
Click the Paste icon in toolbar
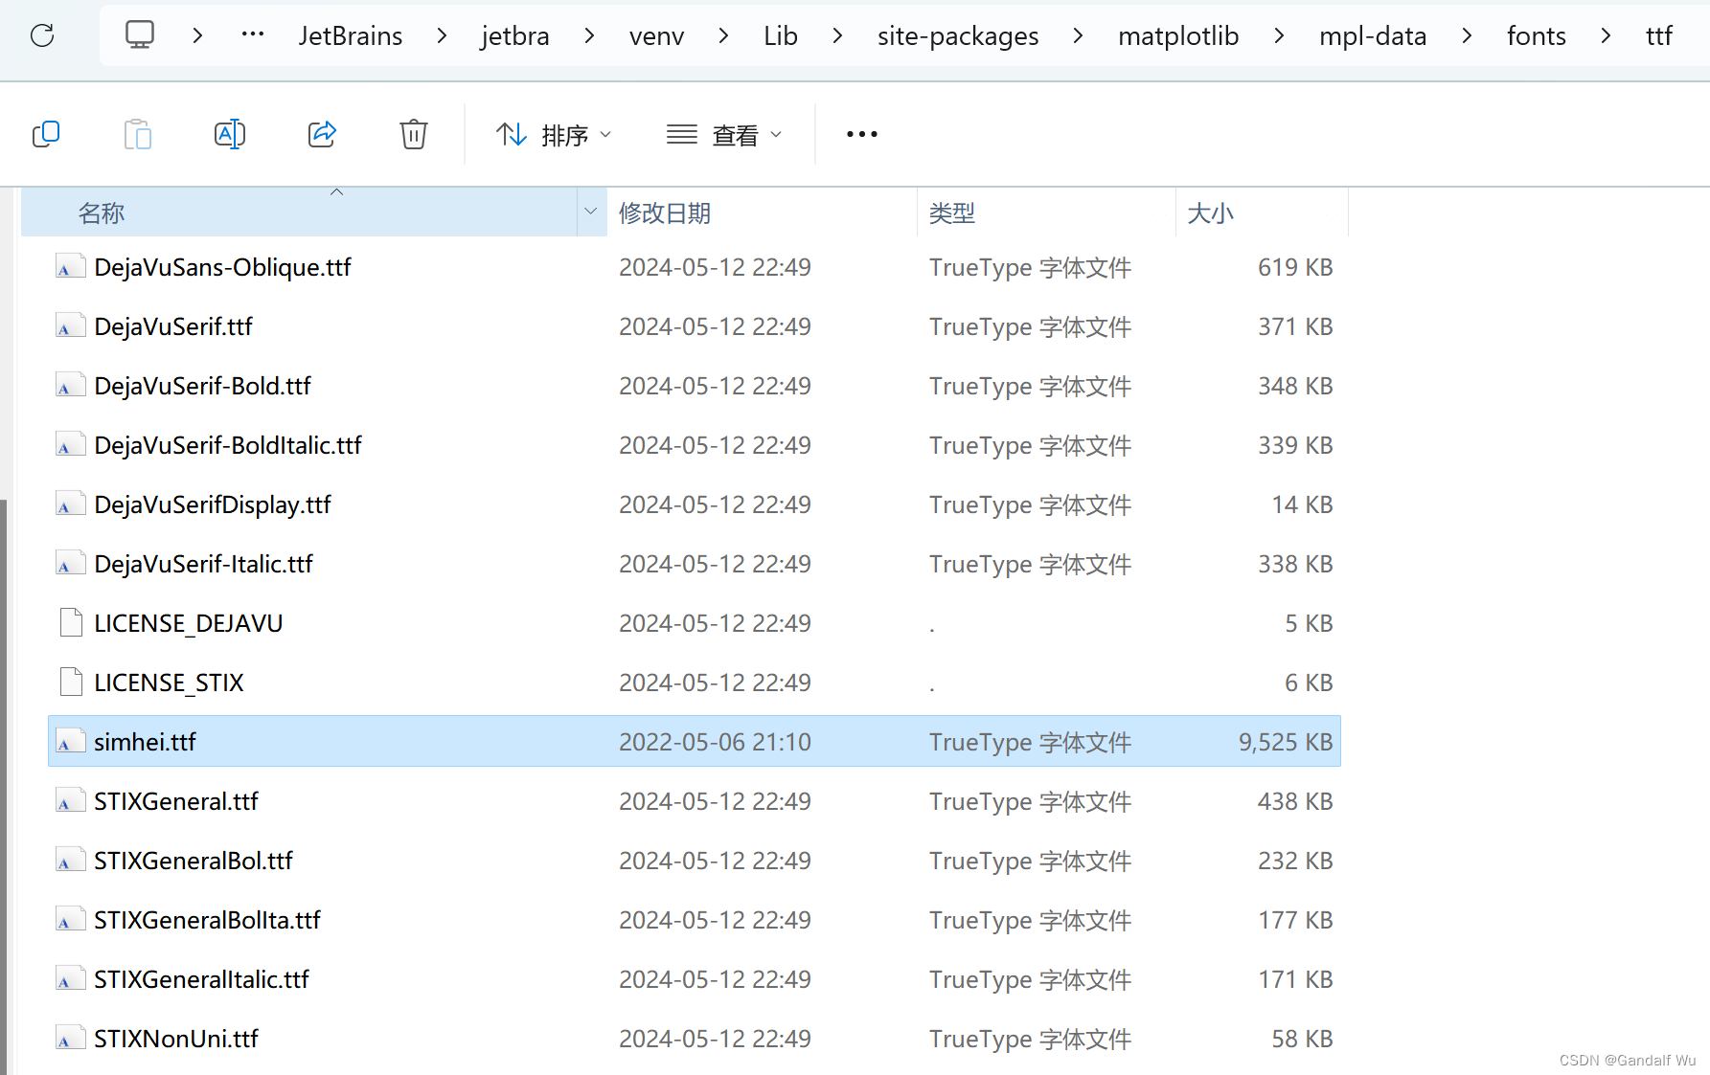138,134
